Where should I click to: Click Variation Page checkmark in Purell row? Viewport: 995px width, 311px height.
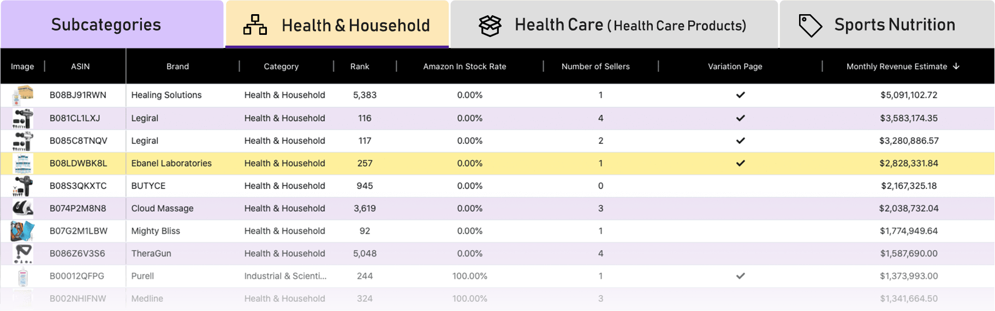pyautogui.click(x=740, y=276)
